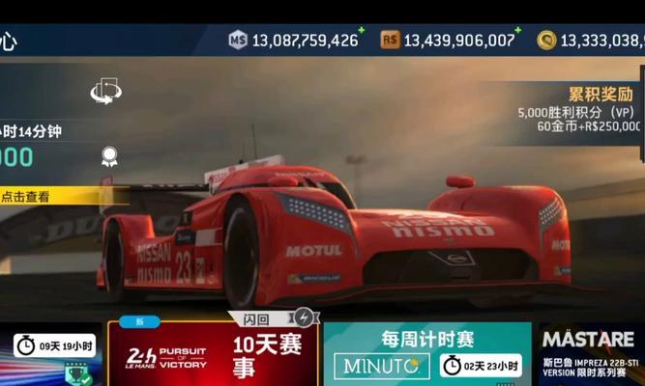Tap the R$ currency icon

point(390,40)
